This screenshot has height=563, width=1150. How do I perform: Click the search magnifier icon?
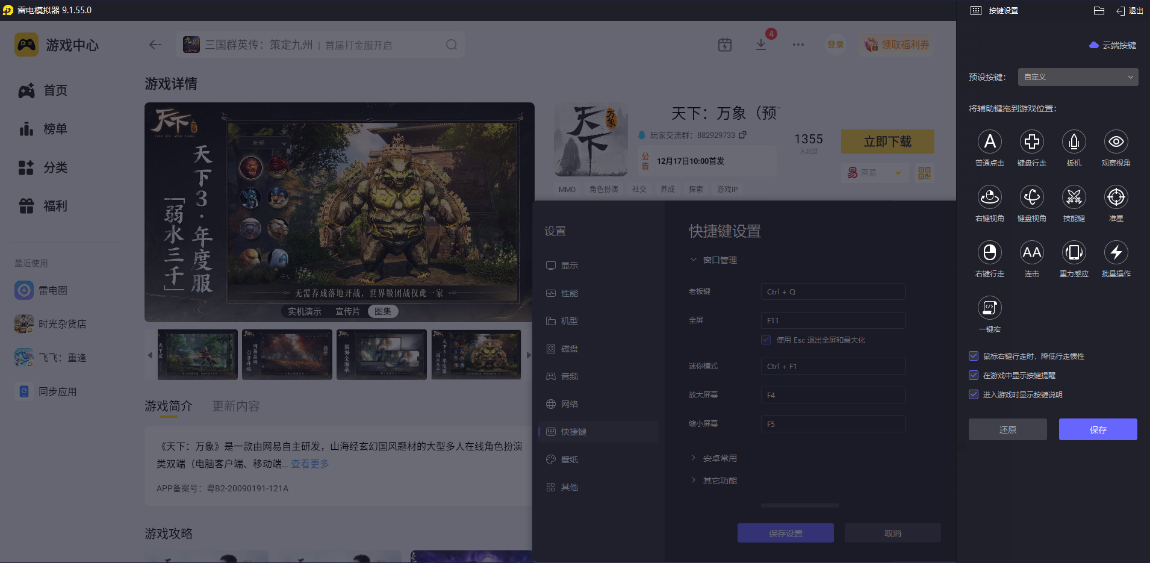coord(452,45)
